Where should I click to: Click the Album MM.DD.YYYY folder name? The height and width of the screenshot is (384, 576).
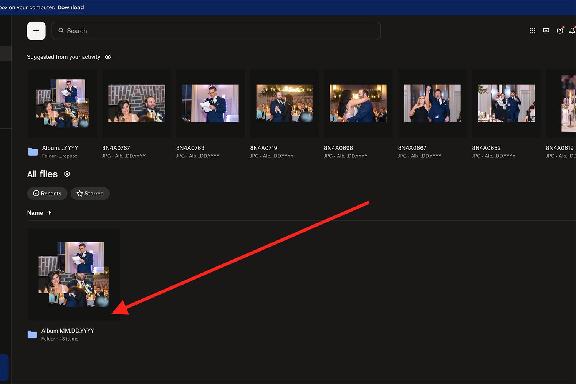click(x=68, y=331)
